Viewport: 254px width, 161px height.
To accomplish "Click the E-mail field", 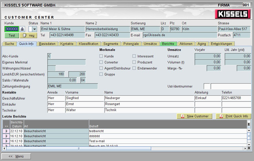I will coord(180,35).
